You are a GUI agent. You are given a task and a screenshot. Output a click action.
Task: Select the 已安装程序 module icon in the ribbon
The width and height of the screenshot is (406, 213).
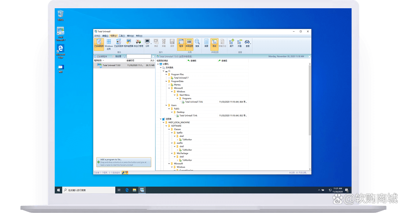[99, 44]
